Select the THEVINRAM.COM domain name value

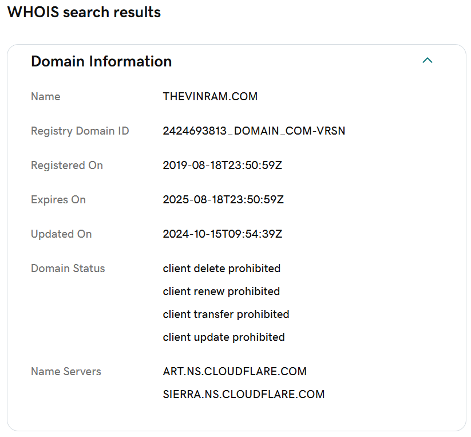[210, 96]
